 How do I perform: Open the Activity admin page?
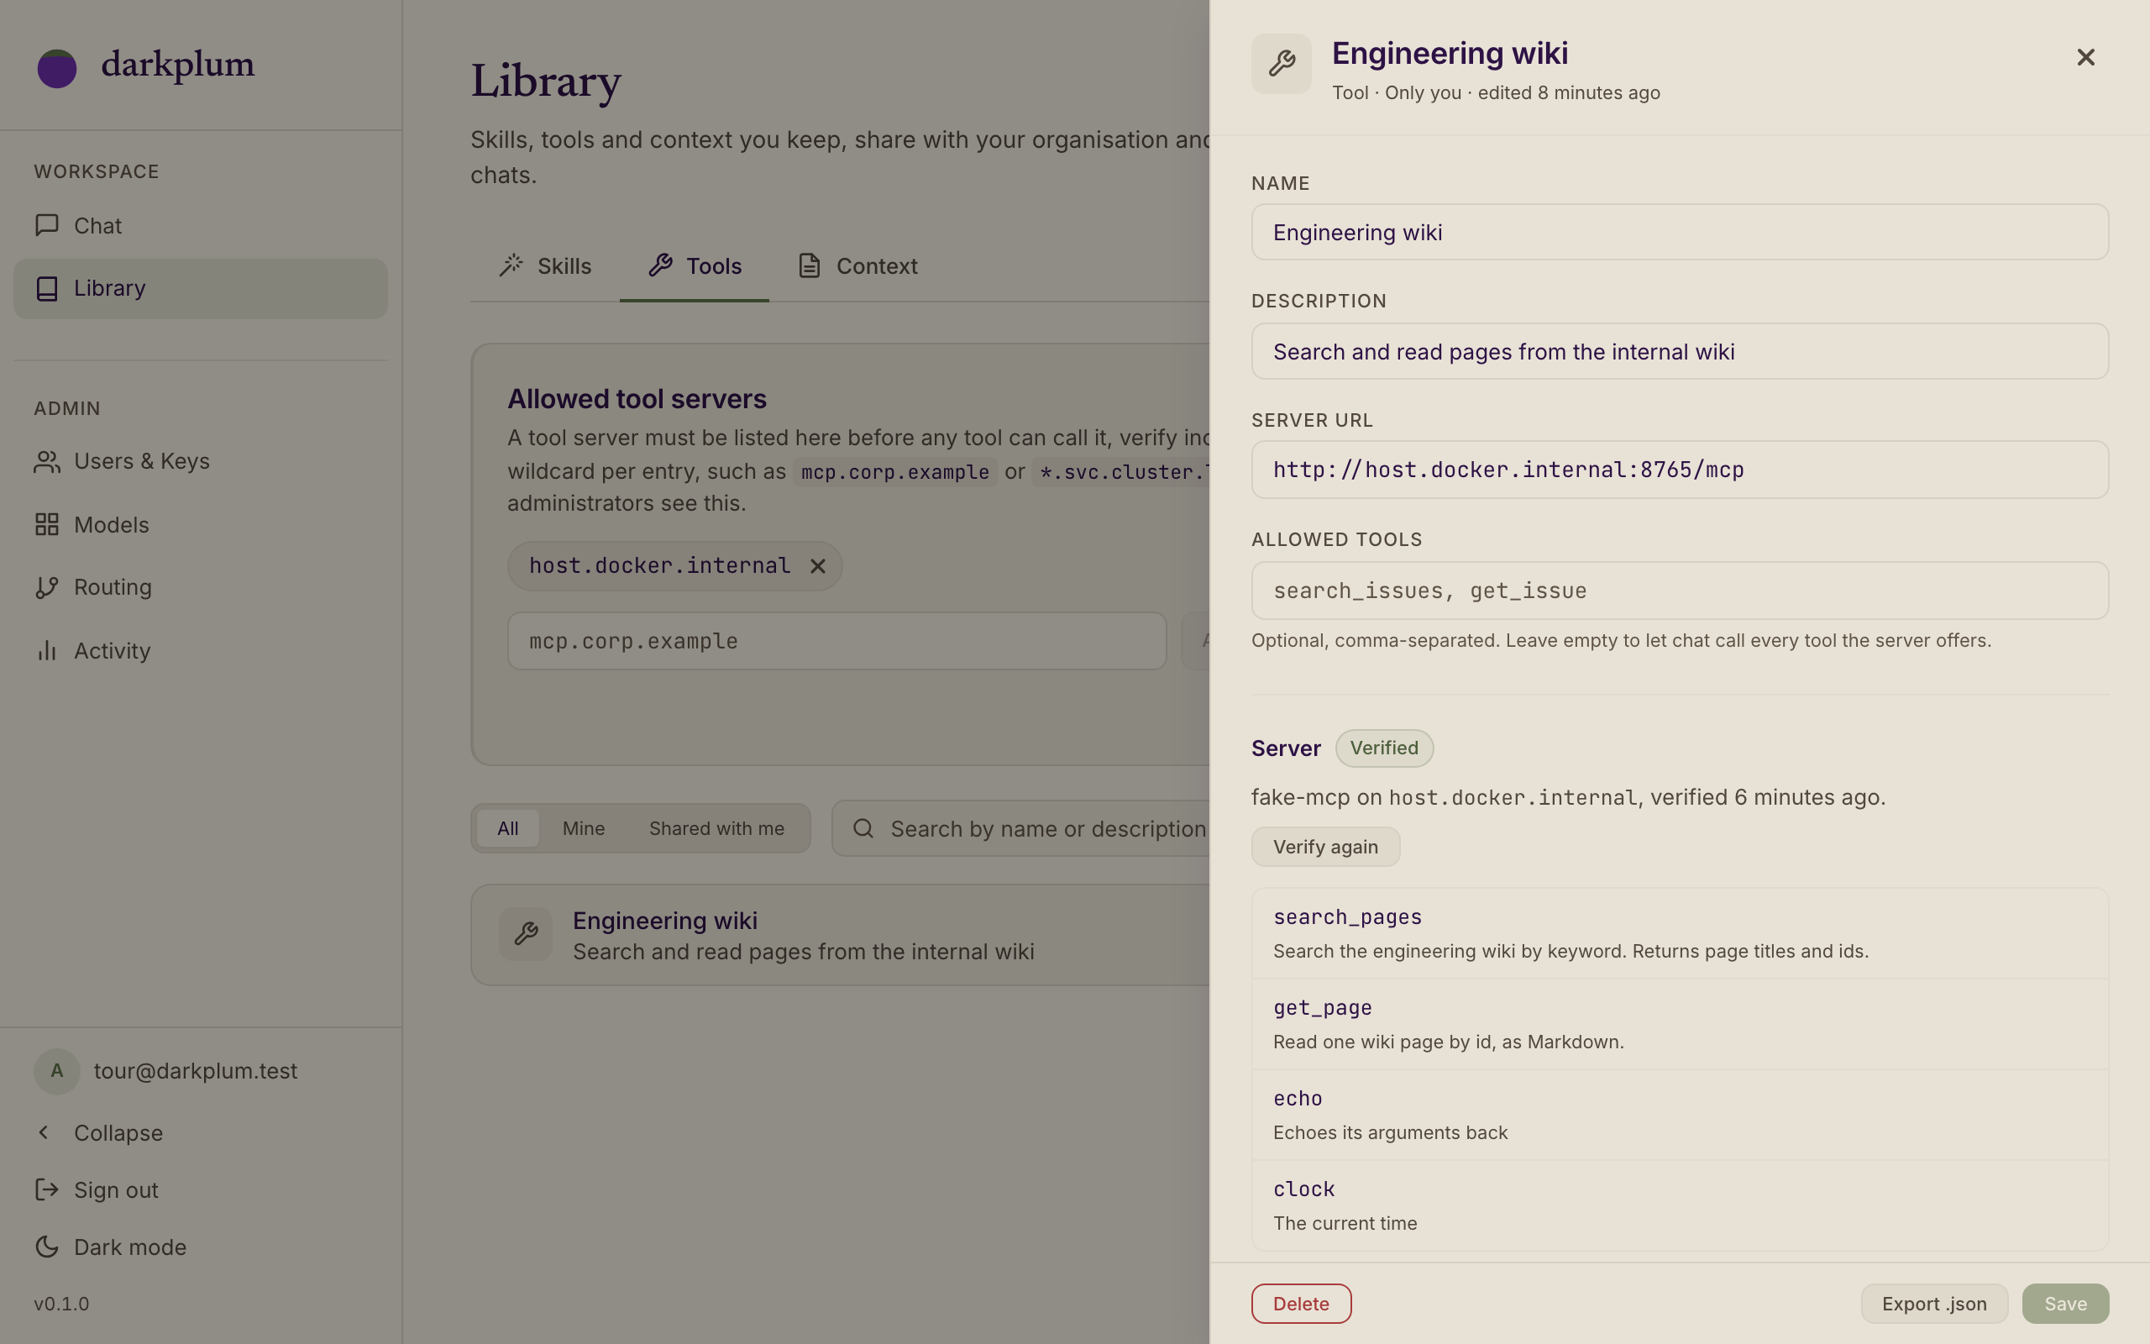click(x=201, y=651)
